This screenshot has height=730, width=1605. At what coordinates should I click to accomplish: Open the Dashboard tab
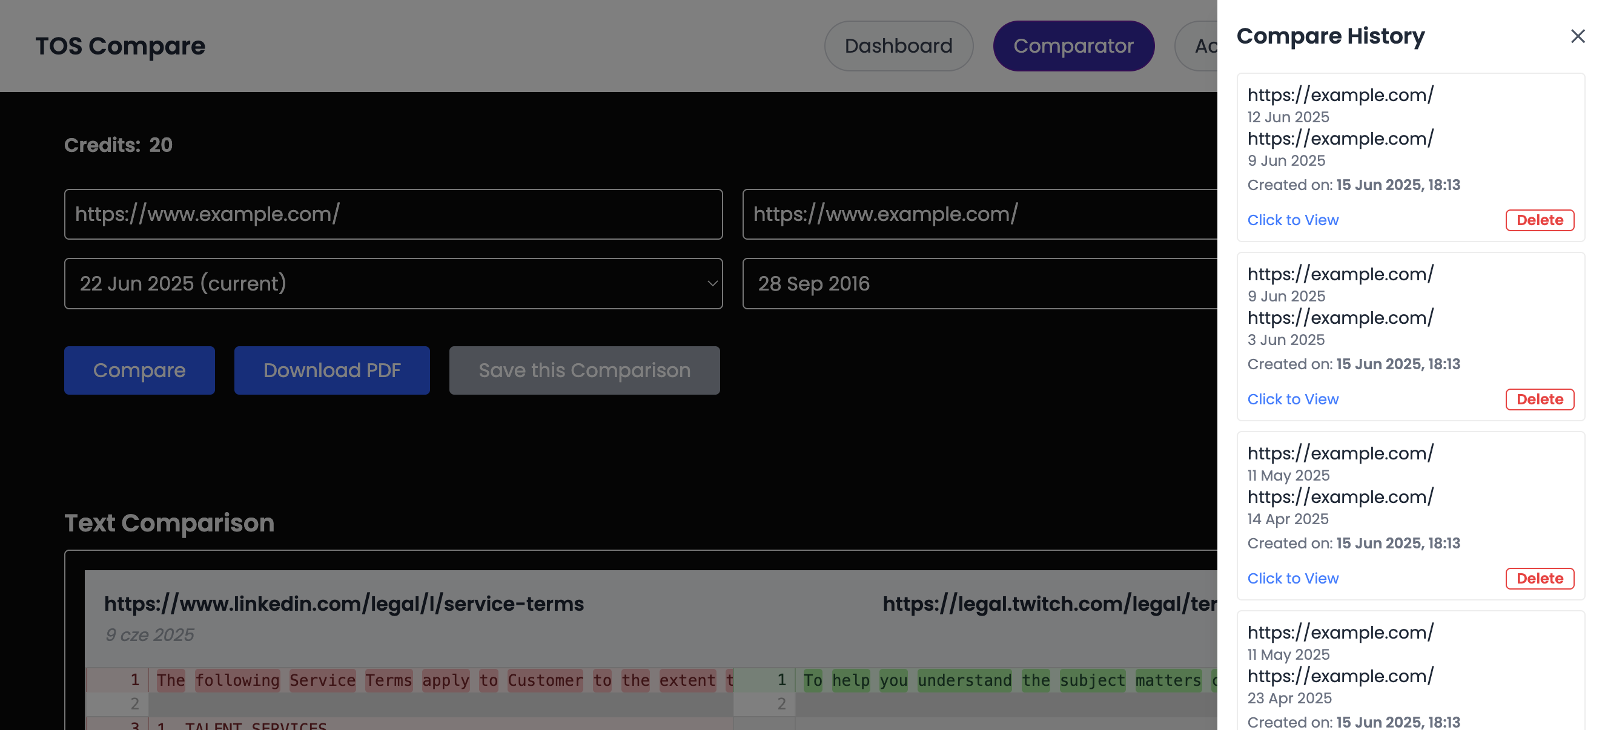point(898,46)
